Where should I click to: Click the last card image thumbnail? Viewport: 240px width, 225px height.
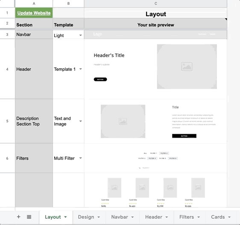tap(198, 188)
